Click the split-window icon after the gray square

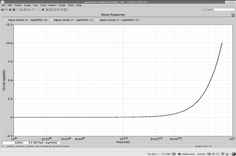(21, 10)
